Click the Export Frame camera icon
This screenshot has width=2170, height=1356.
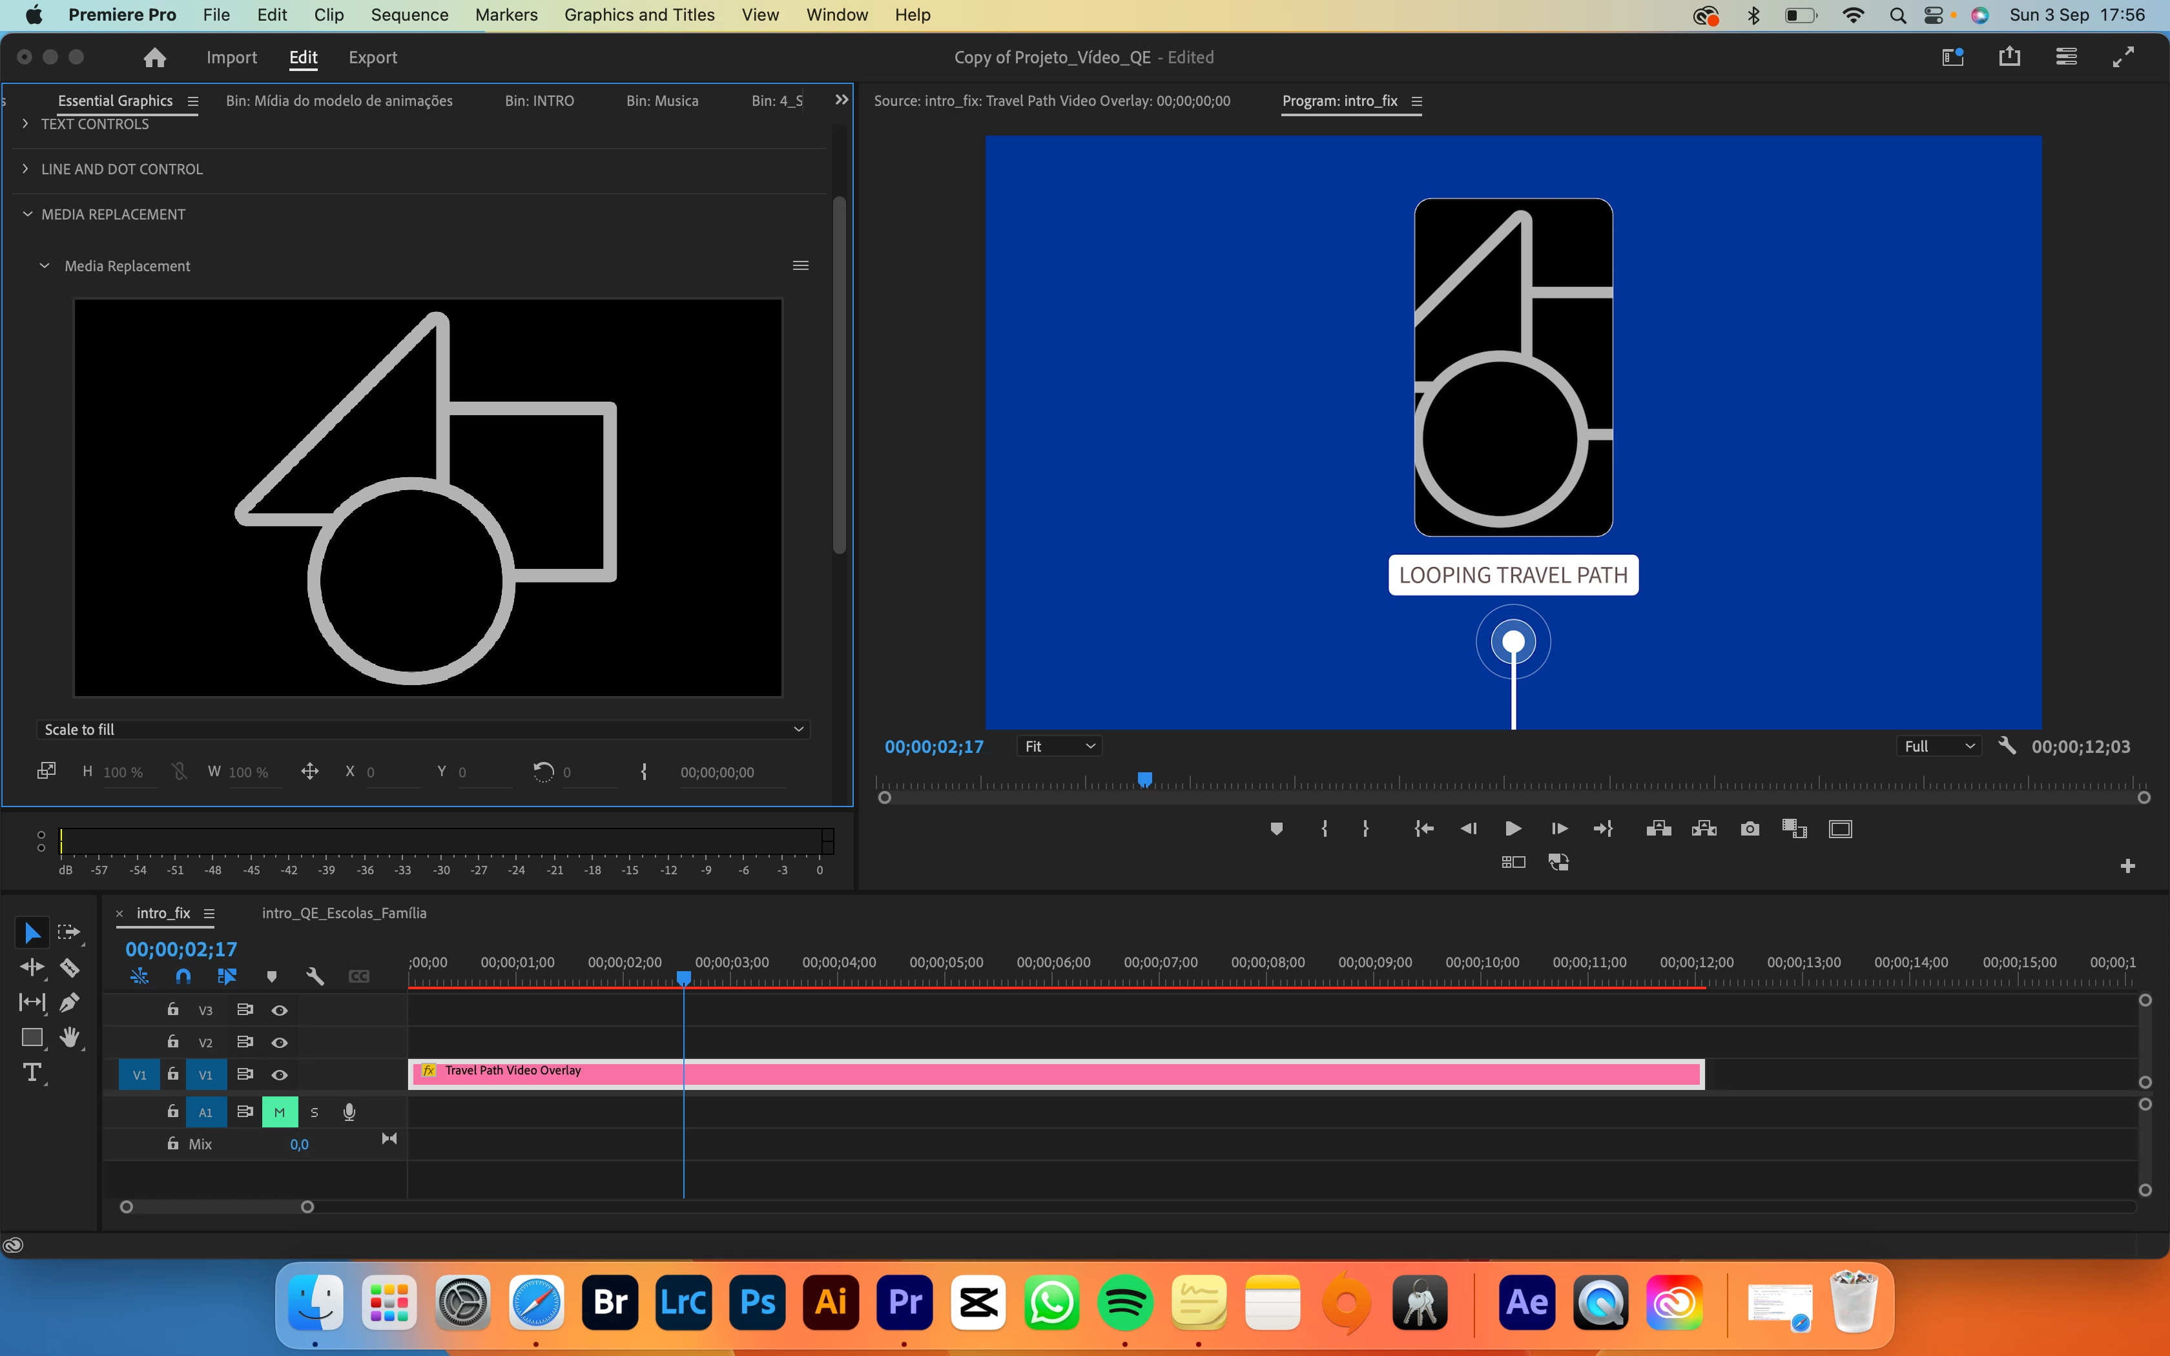[x=1748, y=828]
